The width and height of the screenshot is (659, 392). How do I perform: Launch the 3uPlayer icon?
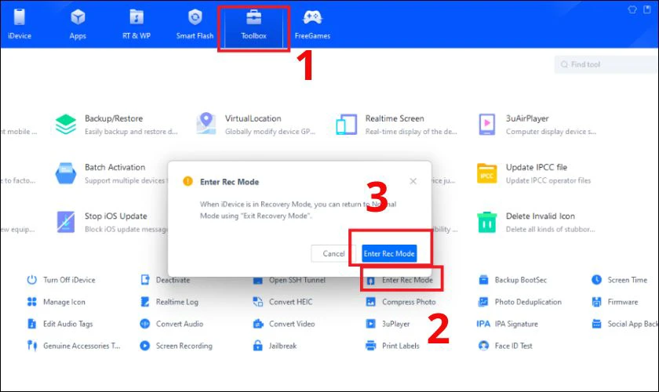point(370,324)
